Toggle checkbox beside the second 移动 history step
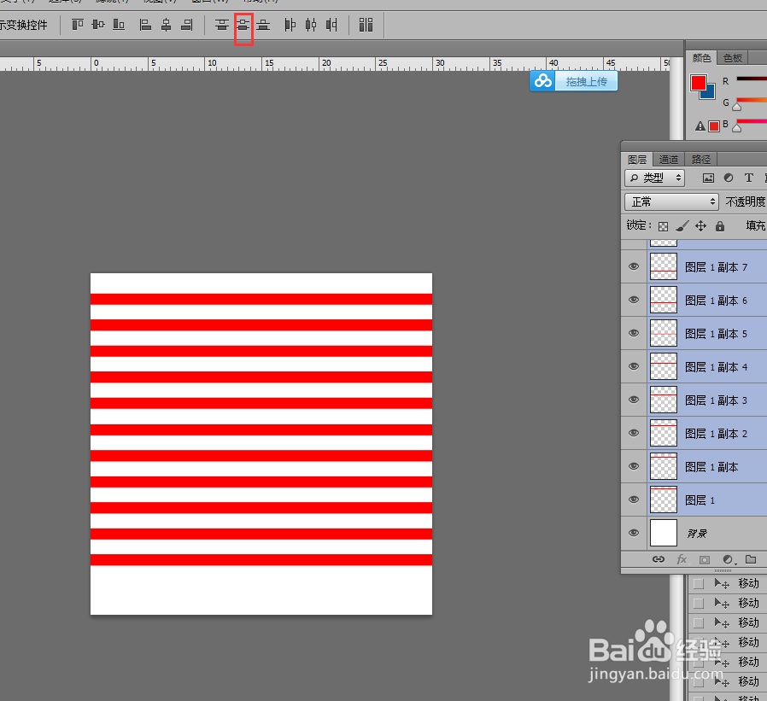This screenshot has height=701, width=767. 699,603
